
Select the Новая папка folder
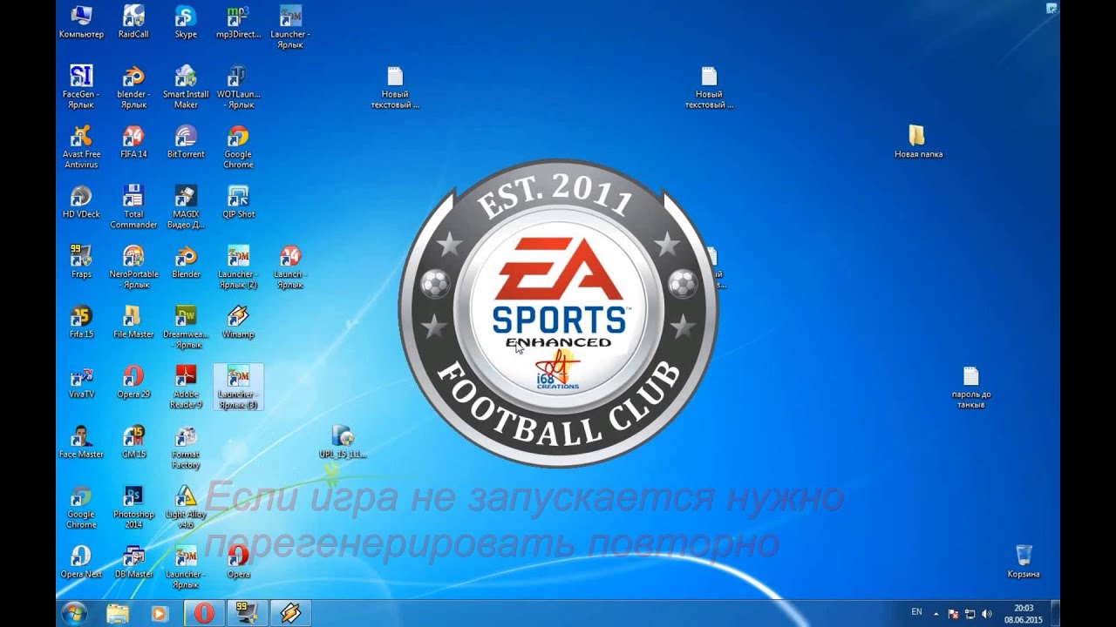[918, 142]
